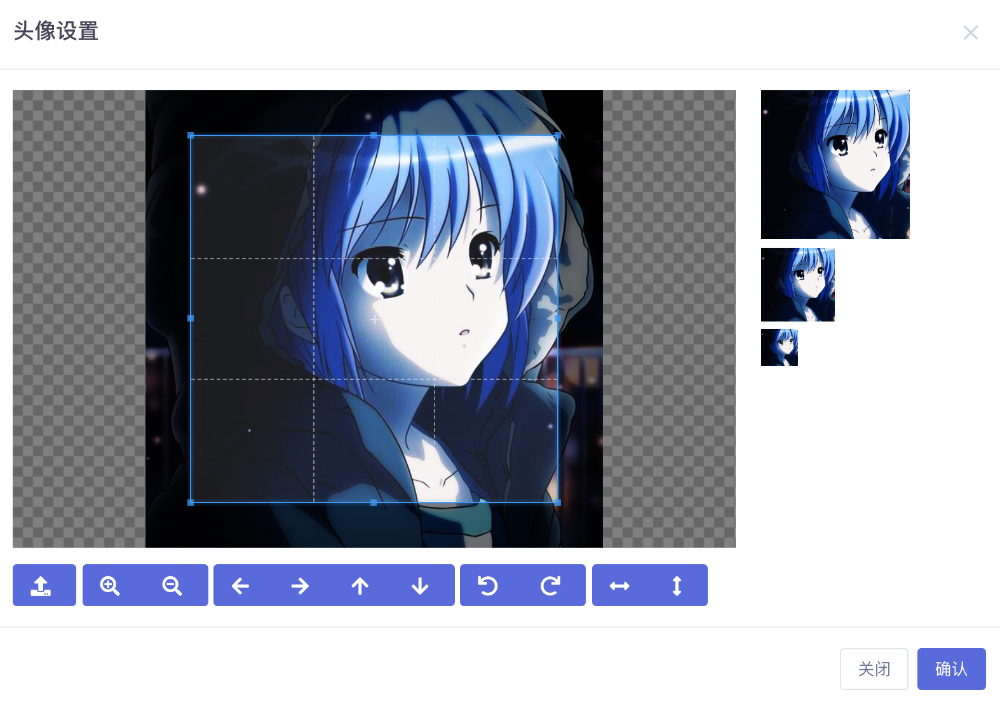Image resolution: width=1000 pixels, height=704 pixels.
Task: Click the left-middle crop box handle
Action: pyautogui.click(x=191, y=318)
